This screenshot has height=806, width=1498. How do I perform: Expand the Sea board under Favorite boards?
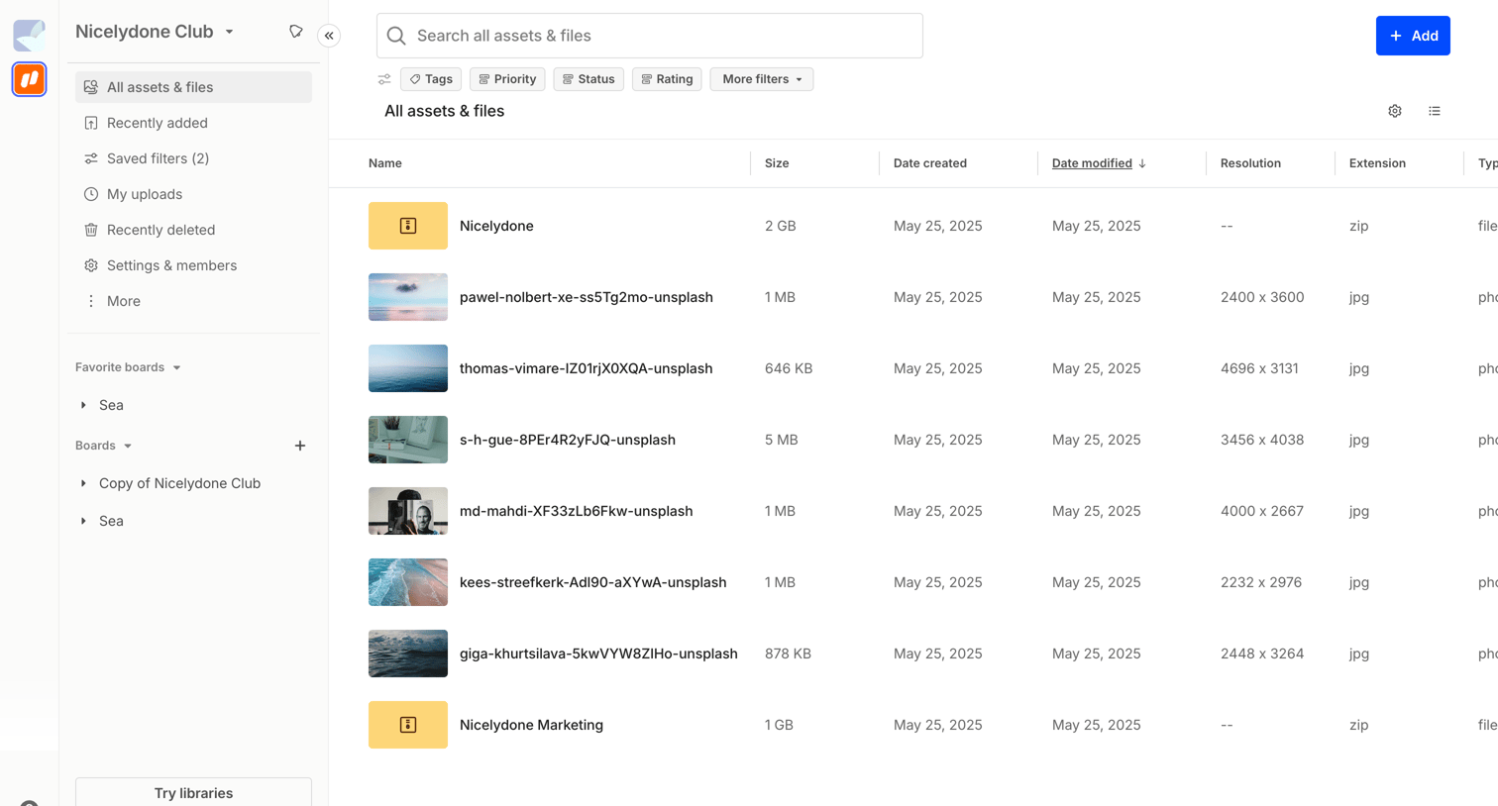83,405
